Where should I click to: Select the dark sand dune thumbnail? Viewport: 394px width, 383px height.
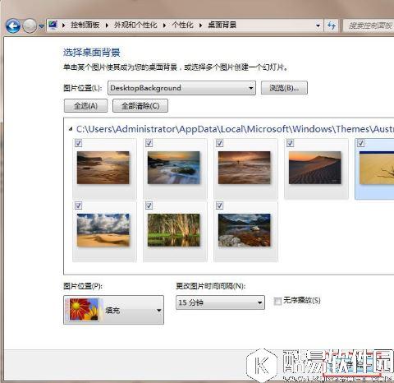315,168
